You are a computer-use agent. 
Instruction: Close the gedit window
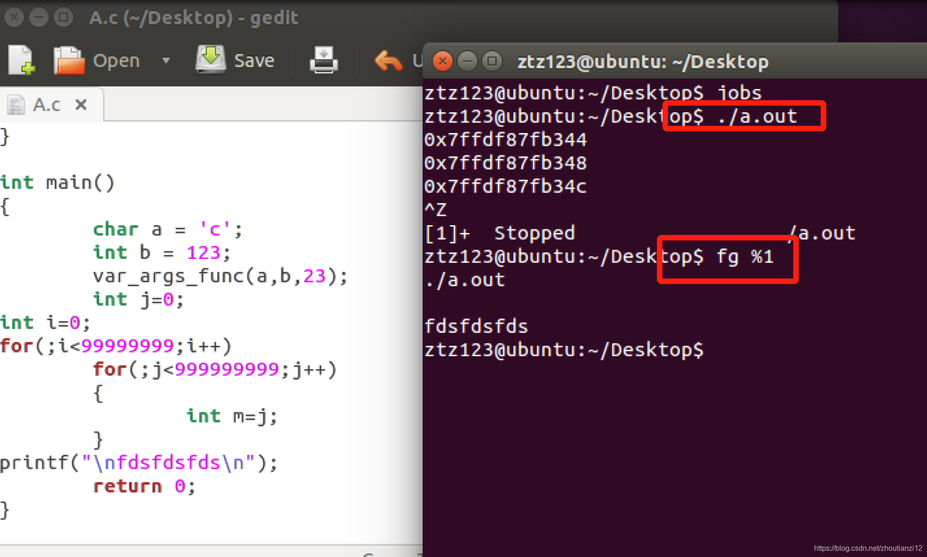(x=14, y=17)
